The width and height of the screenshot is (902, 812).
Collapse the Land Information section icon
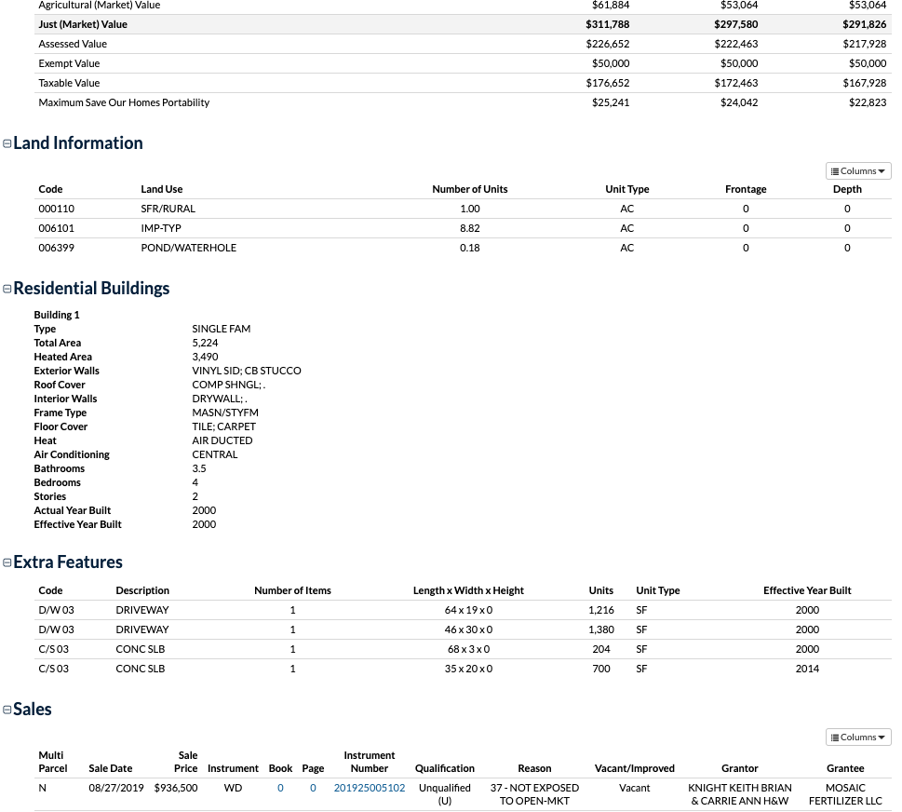tap(7, 143)
